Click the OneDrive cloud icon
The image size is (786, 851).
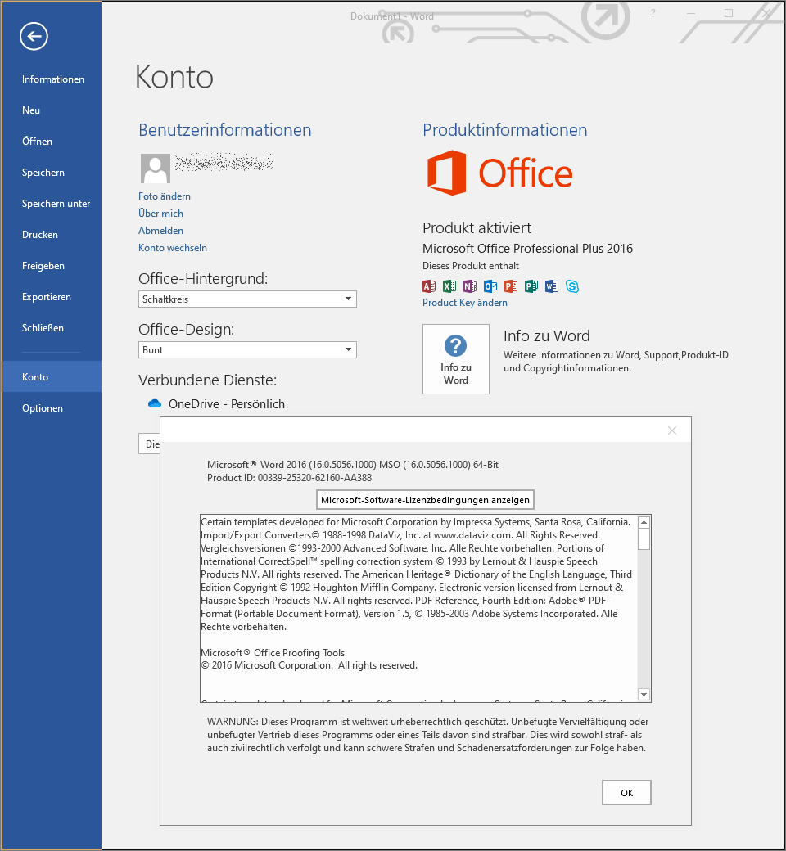(155, 403)
